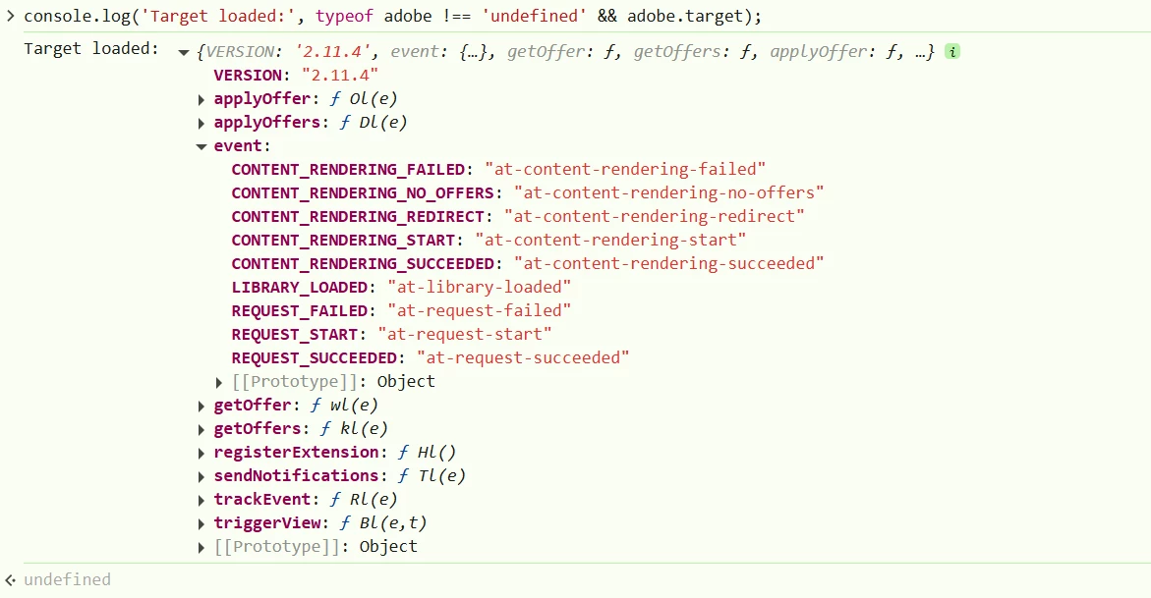Select the "at-content-rendering-no-offers" string value
Viewport: 1151px width, 598px height.
tap(668, 193)
